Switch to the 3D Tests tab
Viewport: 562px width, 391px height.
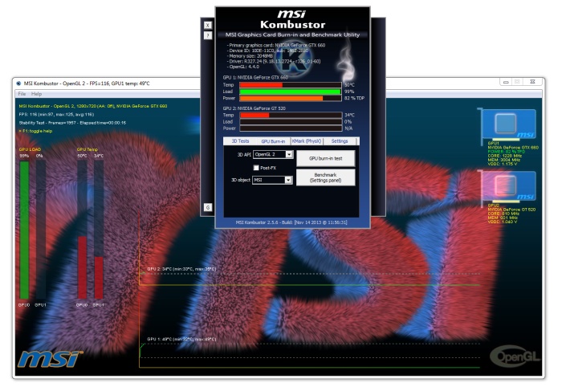tap(240, 141)
